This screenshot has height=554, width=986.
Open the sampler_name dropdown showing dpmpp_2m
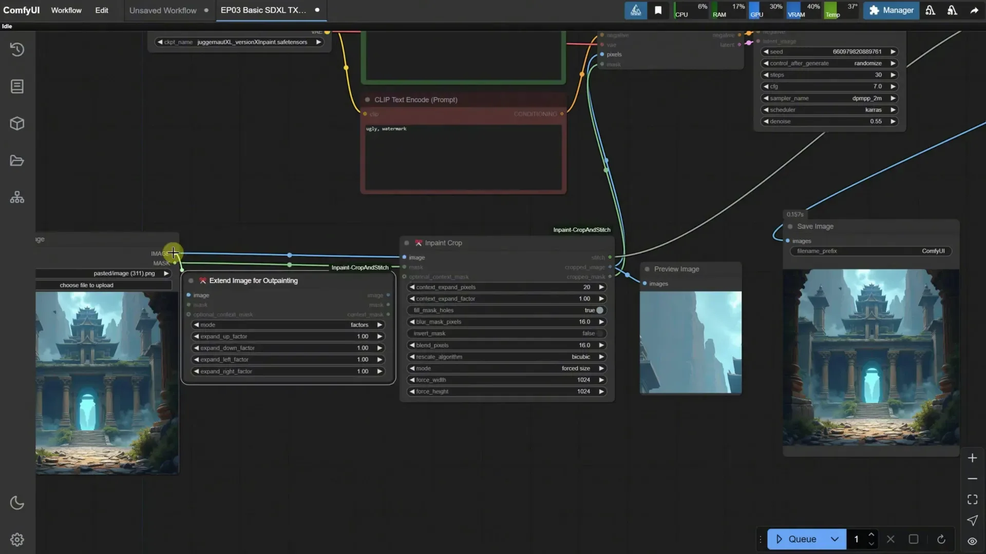828,98
